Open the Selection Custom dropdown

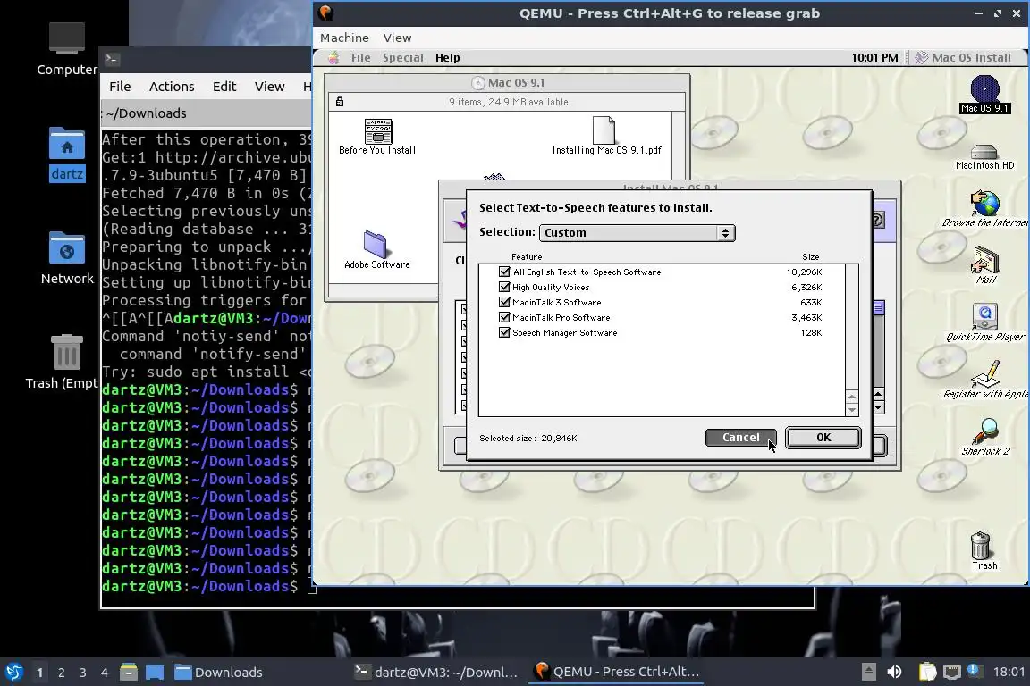[637, 233]
